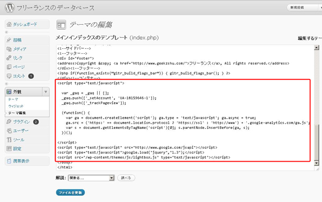Screen dimensions: 322x202
Task: Click the collapse-menu arrow above 投稿
Action: pyautogui.click(x=6, y=32)
